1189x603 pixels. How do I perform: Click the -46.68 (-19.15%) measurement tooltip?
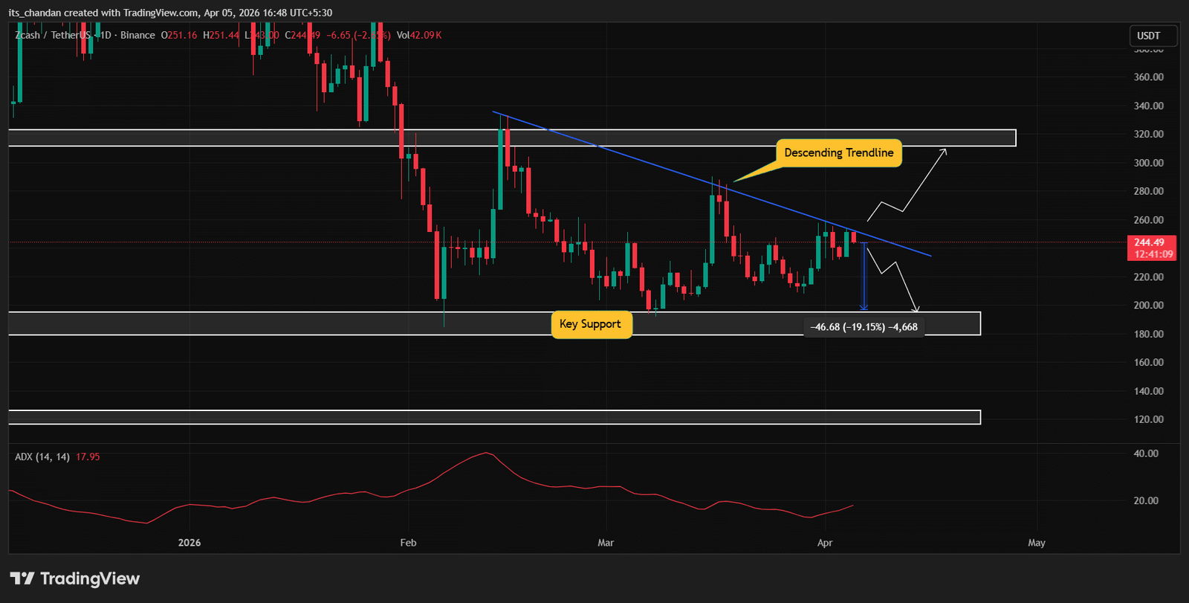pos(864,327)
